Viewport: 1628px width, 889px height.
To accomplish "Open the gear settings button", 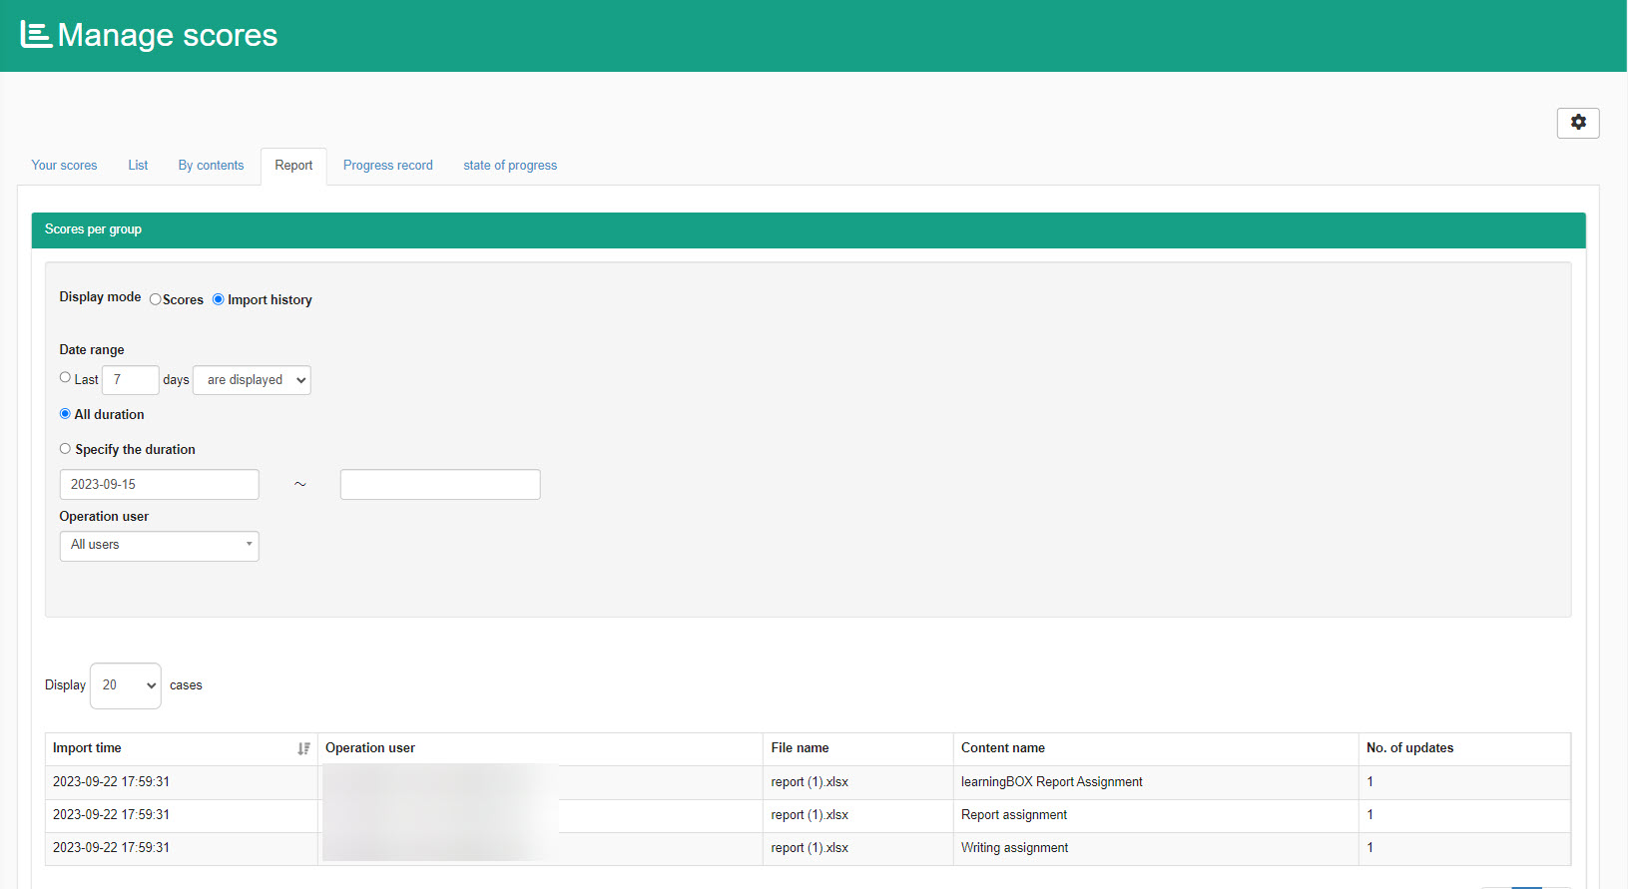I will 1577,123.
